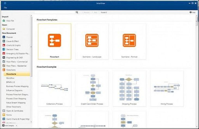The width and height of the screenshot is (199, 129).
Task: Click the Previous search result button
Action: pyautogui.click(x=86, y=12)
